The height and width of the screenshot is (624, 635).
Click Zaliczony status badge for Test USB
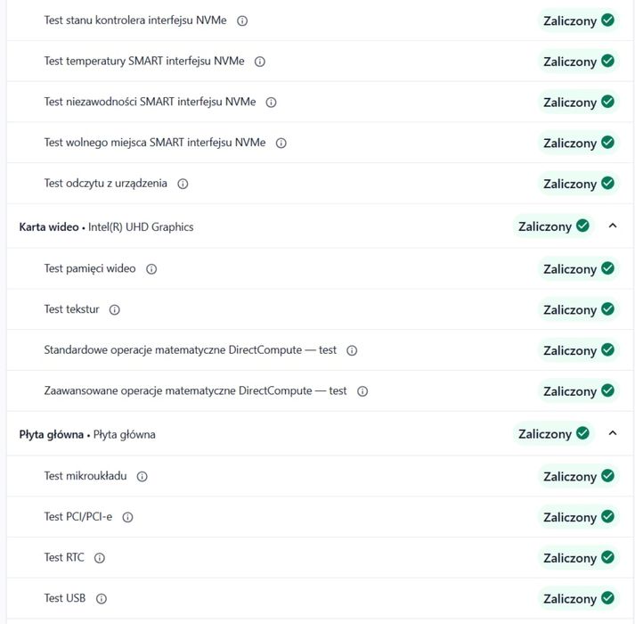click(x=578, y=599)
